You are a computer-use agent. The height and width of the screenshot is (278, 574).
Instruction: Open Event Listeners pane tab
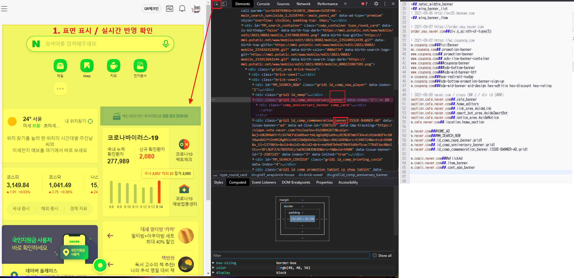pyautogui.click(x=264, y=182)
